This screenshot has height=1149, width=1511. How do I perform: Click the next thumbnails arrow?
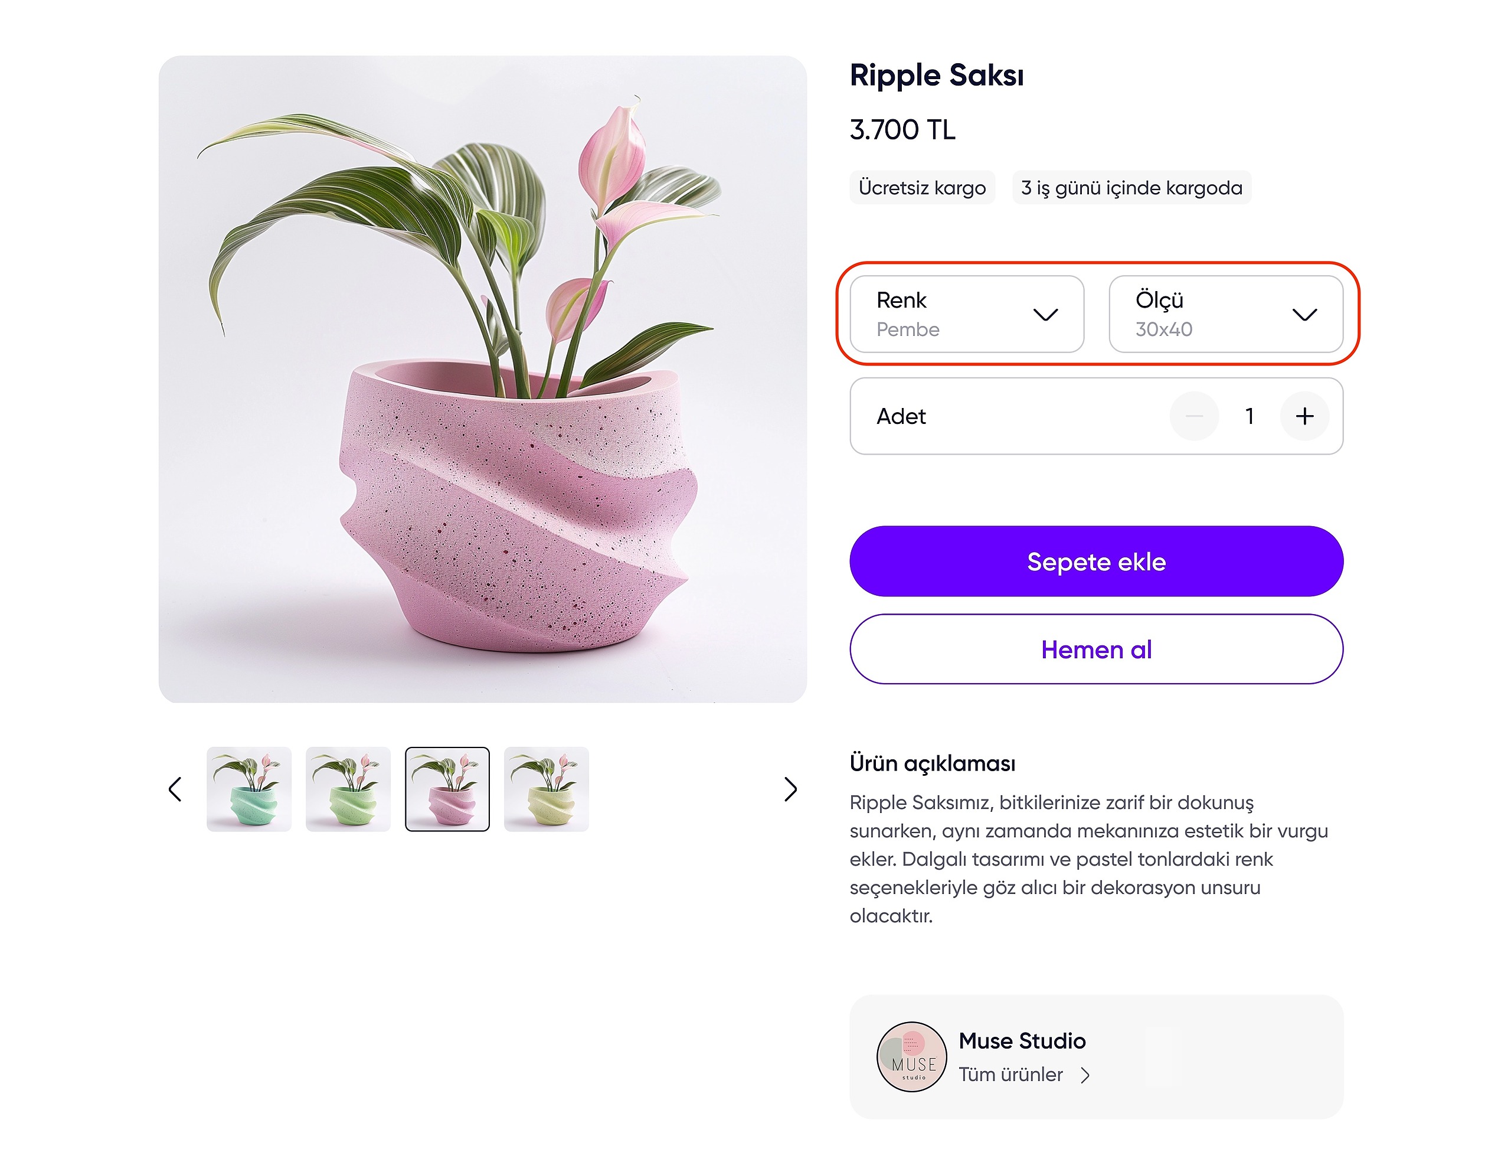tap(790, 789)
